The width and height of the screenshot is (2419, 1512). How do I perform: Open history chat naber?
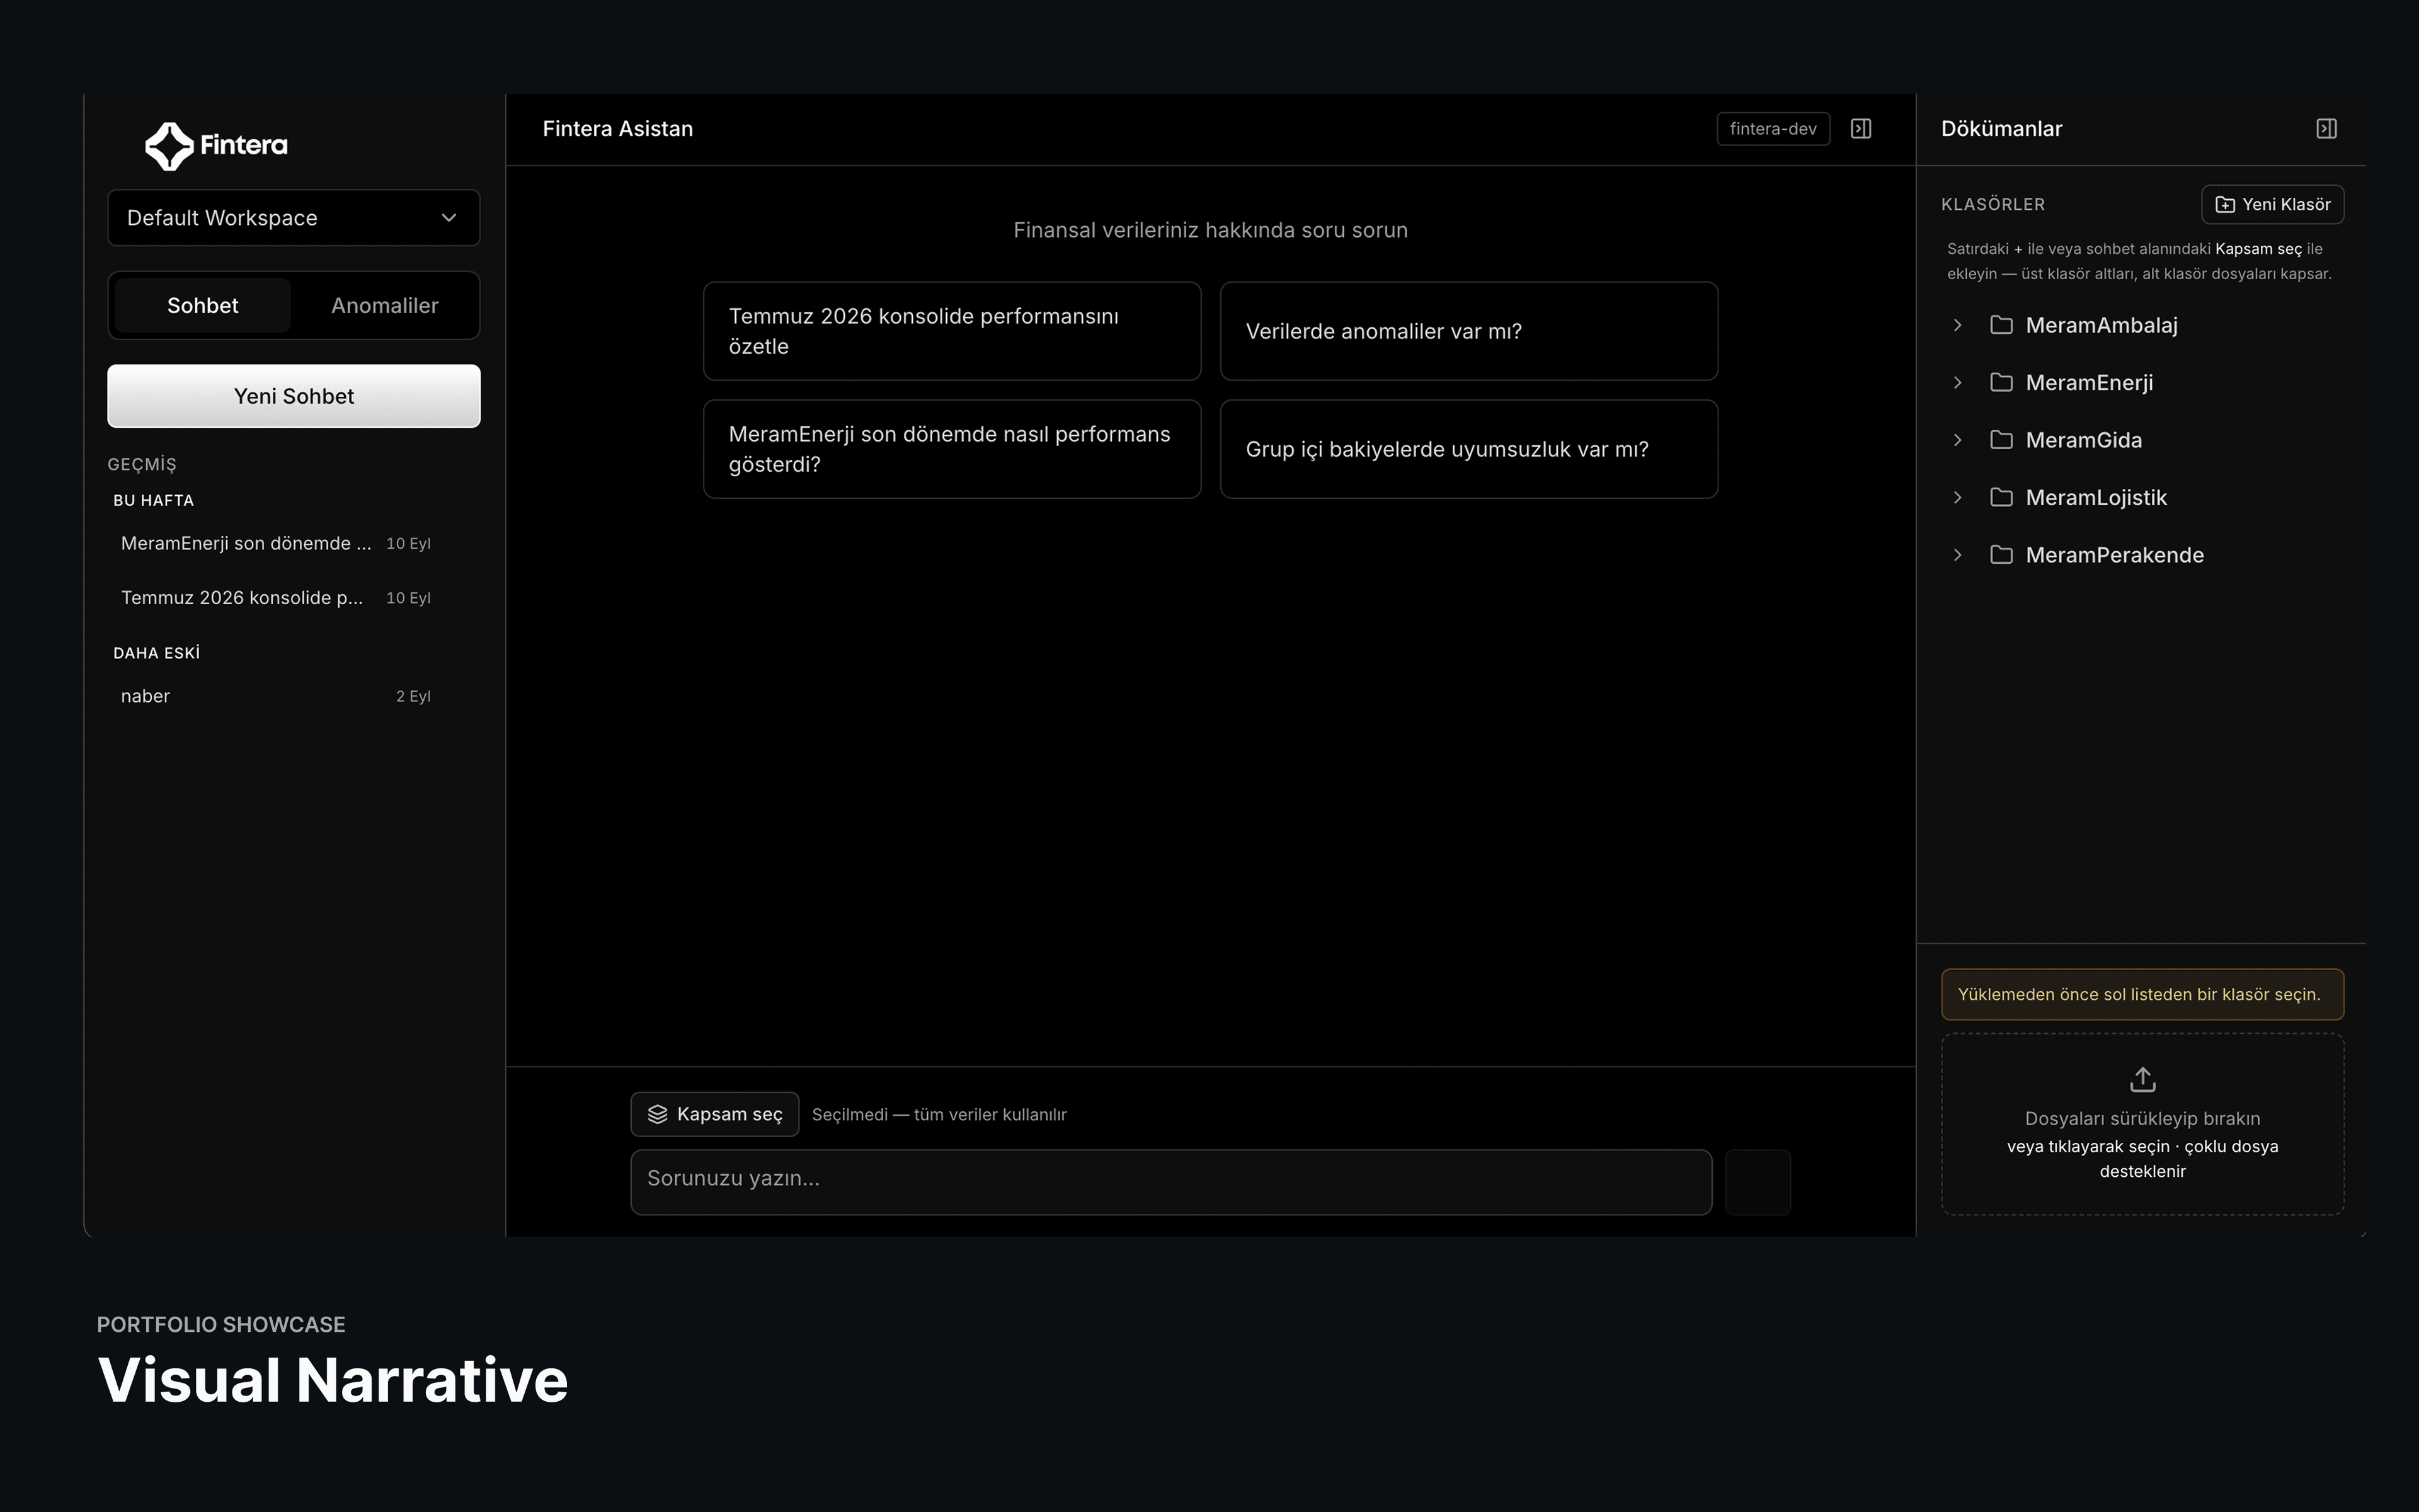coord(276,696)
